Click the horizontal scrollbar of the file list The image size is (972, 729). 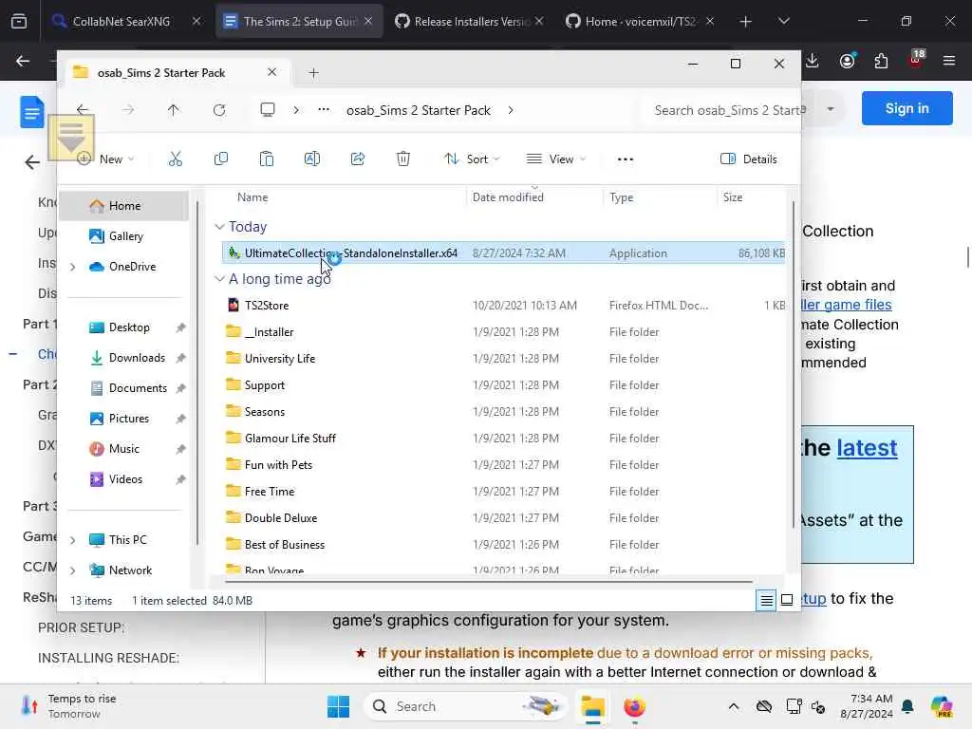point(489,582)
